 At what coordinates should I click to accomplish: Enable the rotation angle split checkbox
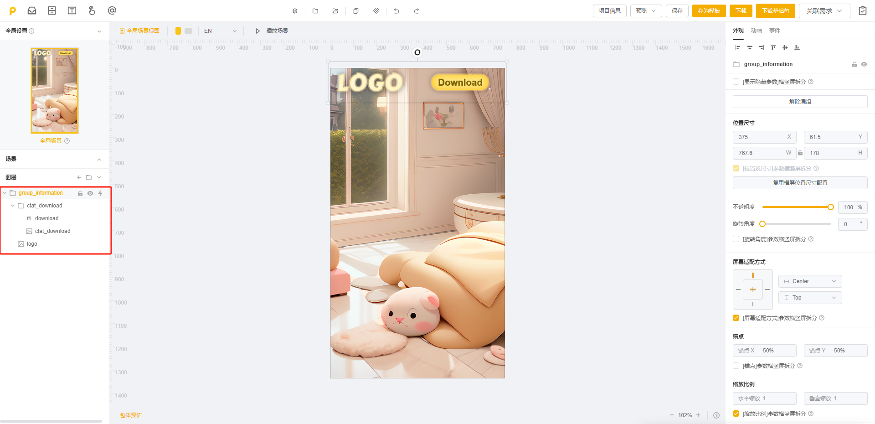(x=736, y=239)
